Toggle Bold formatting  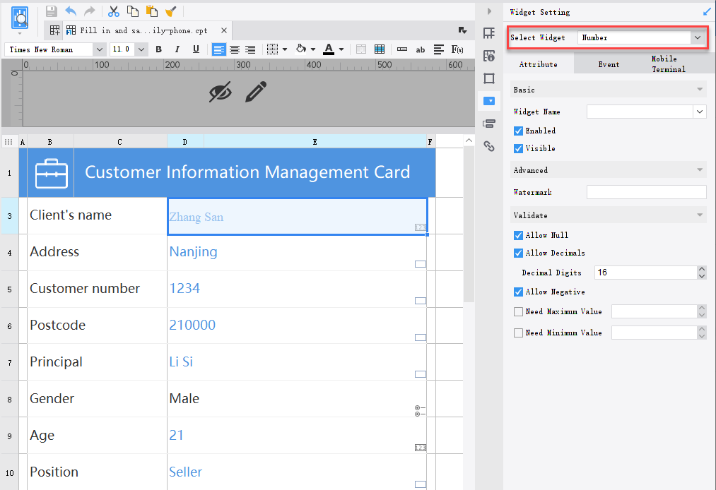coord(158,49)
